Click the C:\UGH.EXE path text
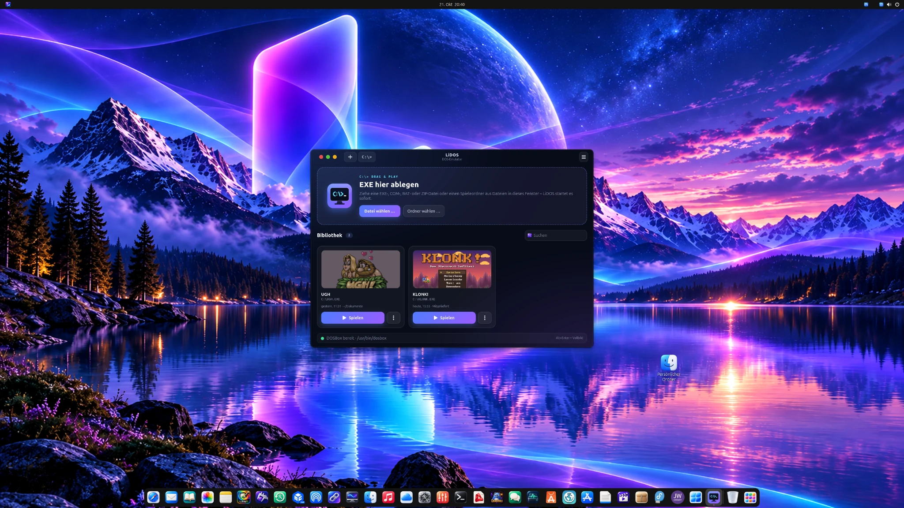904x508 pixels. (331, 299)
